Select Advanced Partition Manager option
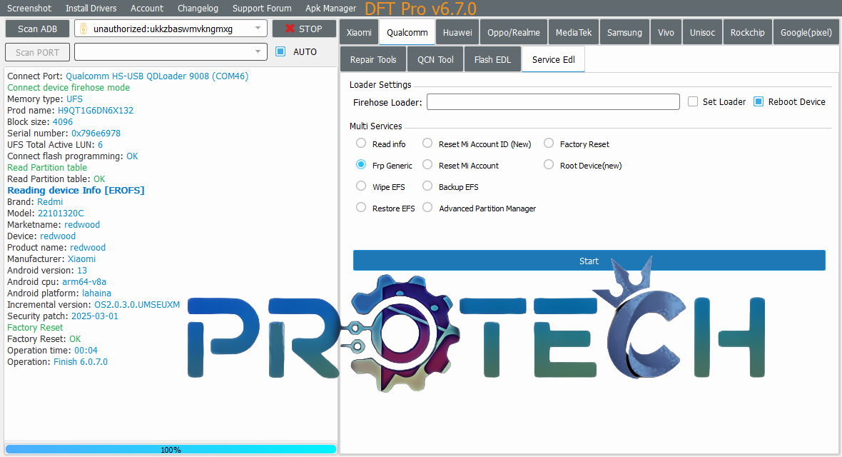Image resolution: width=842 pixels, height=457 pixels. 427,208
